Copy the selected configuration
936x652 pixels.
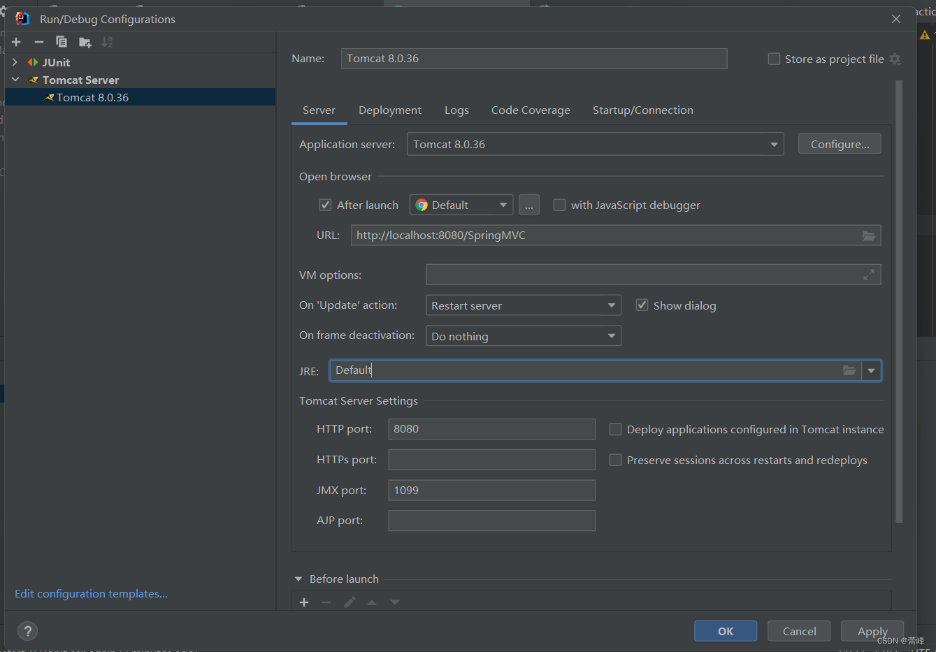tap(62, 42)
